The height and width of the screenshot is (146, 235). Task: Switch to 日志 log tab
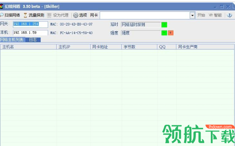click(x=33, y=40)
